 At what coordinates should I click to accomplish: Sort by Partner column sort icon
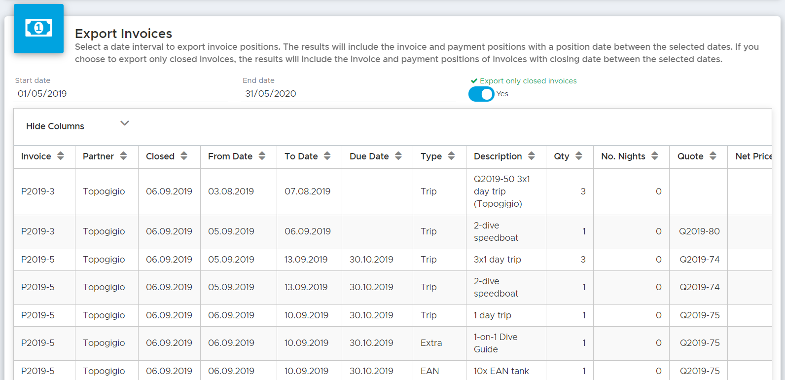pyautogui.click(x=123, y=156)
